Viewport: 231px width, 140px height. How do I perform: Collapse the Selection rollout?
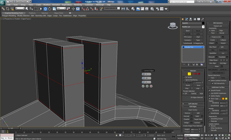point(193,71)
